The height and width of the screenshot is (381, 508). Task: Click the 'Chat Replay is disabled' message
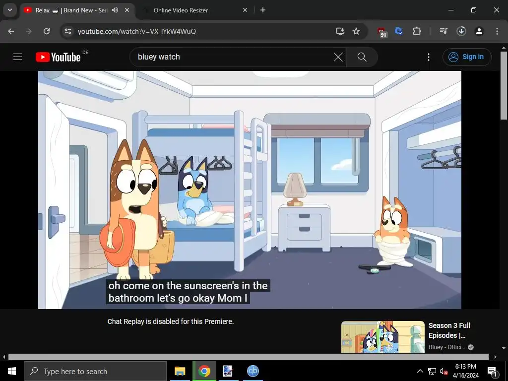tap(171, 321)
